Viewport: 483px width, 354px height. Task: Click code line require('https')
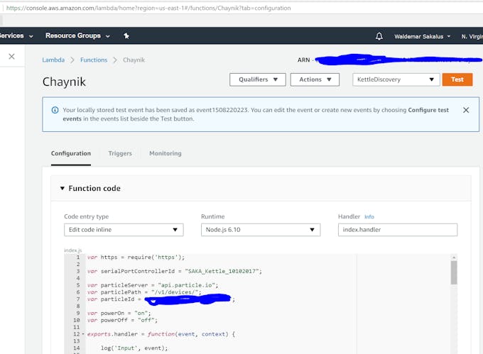pos(136,257)
